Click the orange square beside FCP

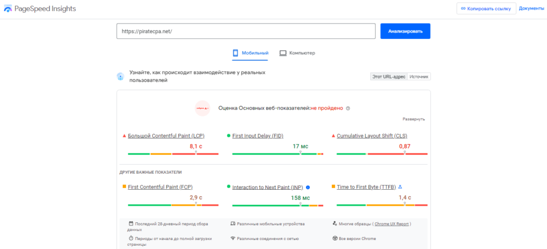point(124,186)
